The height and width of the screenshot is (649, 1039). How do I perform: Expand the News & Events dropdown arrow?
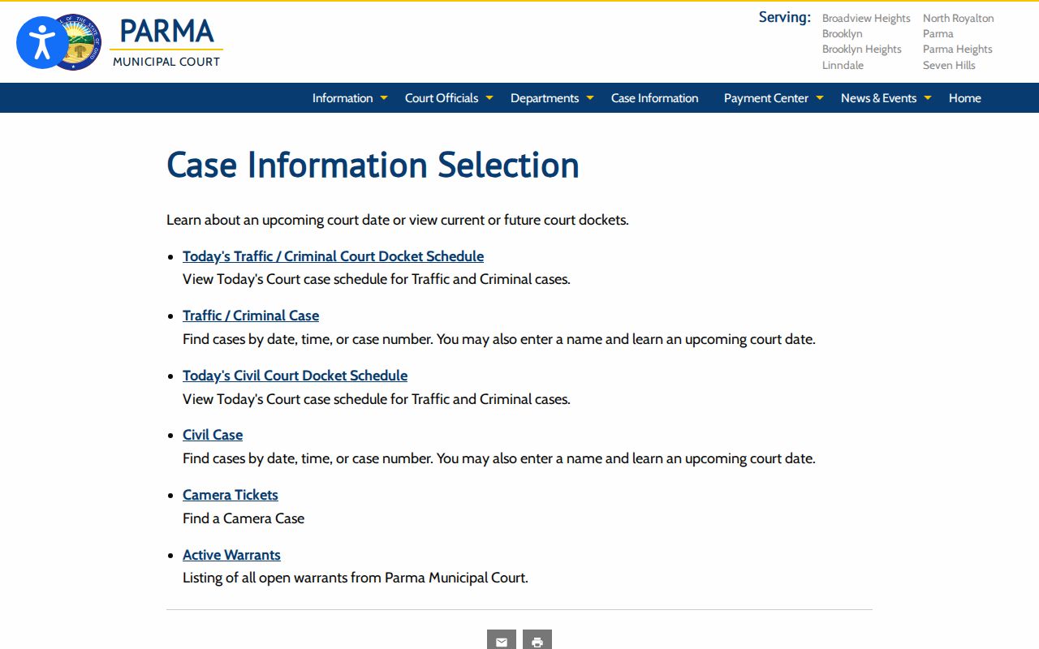coord(928,98)
